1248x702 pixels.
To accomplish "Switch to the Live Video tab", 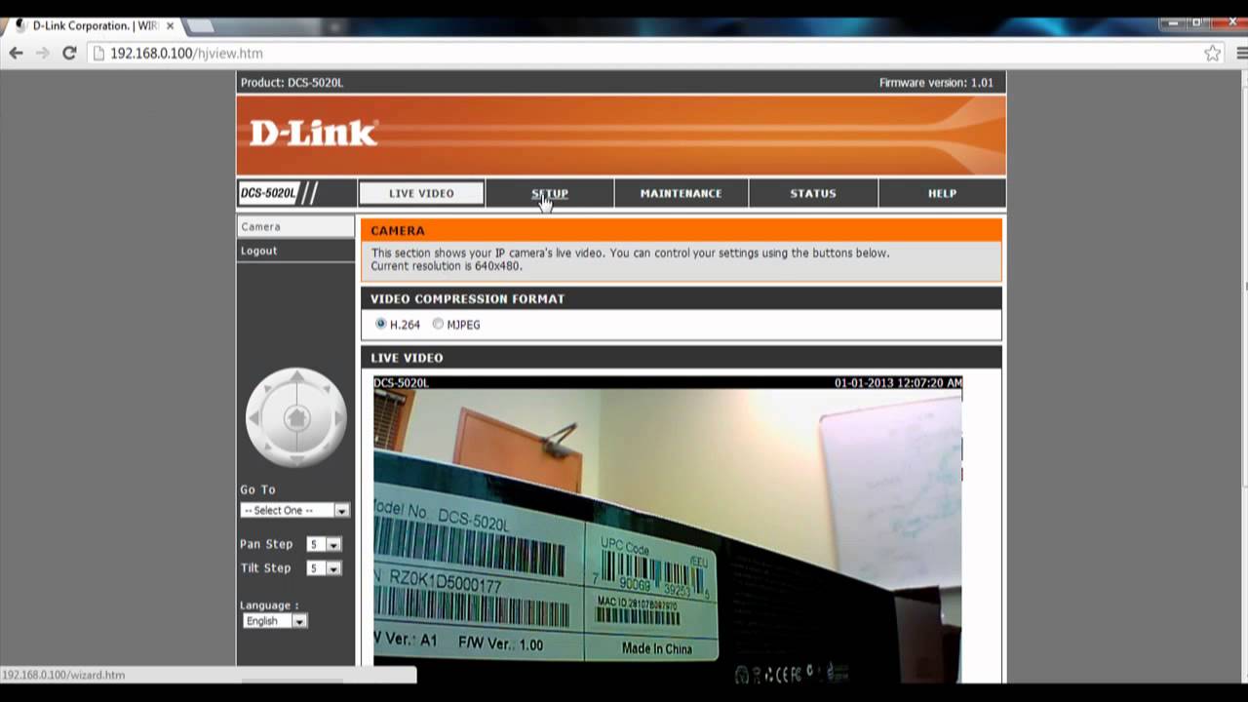I will pyautogui.click(x=421, y=193).
